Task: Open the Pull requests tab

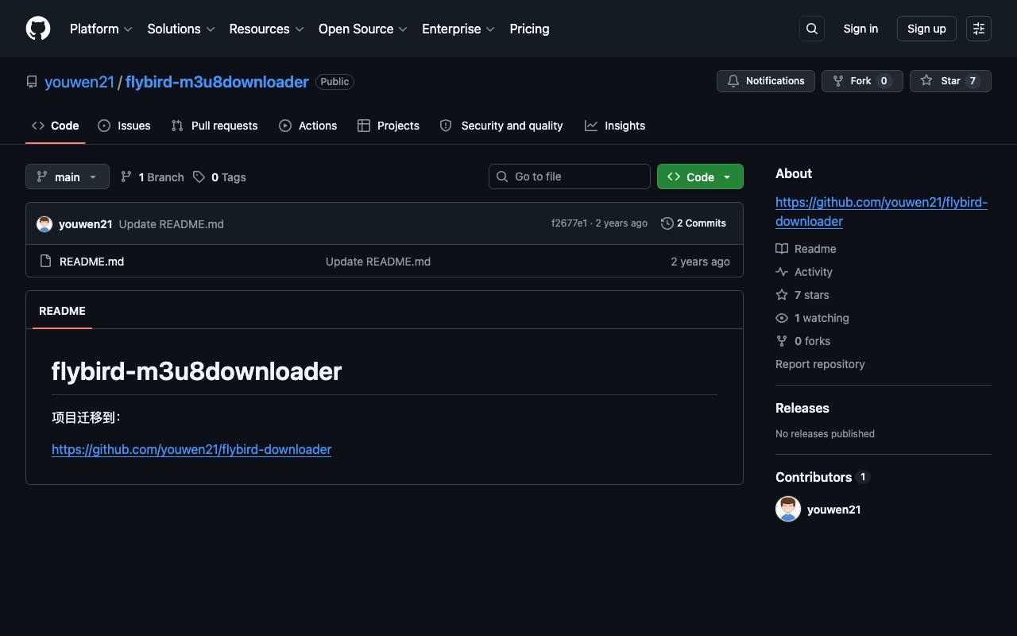Action: 215,126
